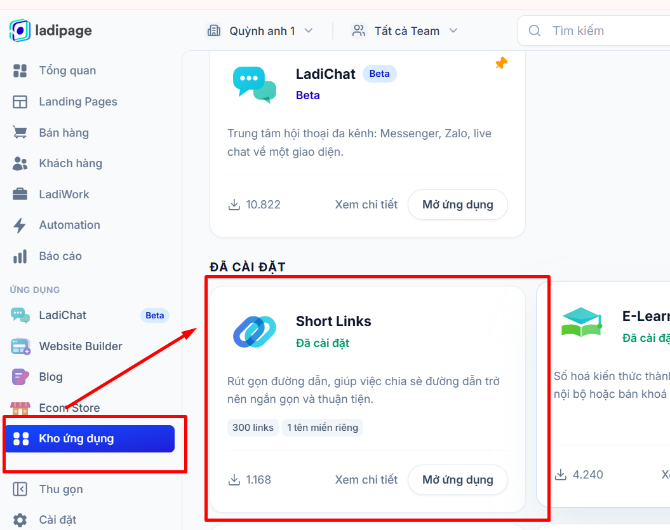Click the 1 tên miền riêng tag

[323, 428]
